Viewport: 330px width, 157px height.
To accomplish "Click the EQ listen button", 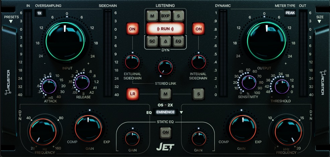I will coord(178,42).
